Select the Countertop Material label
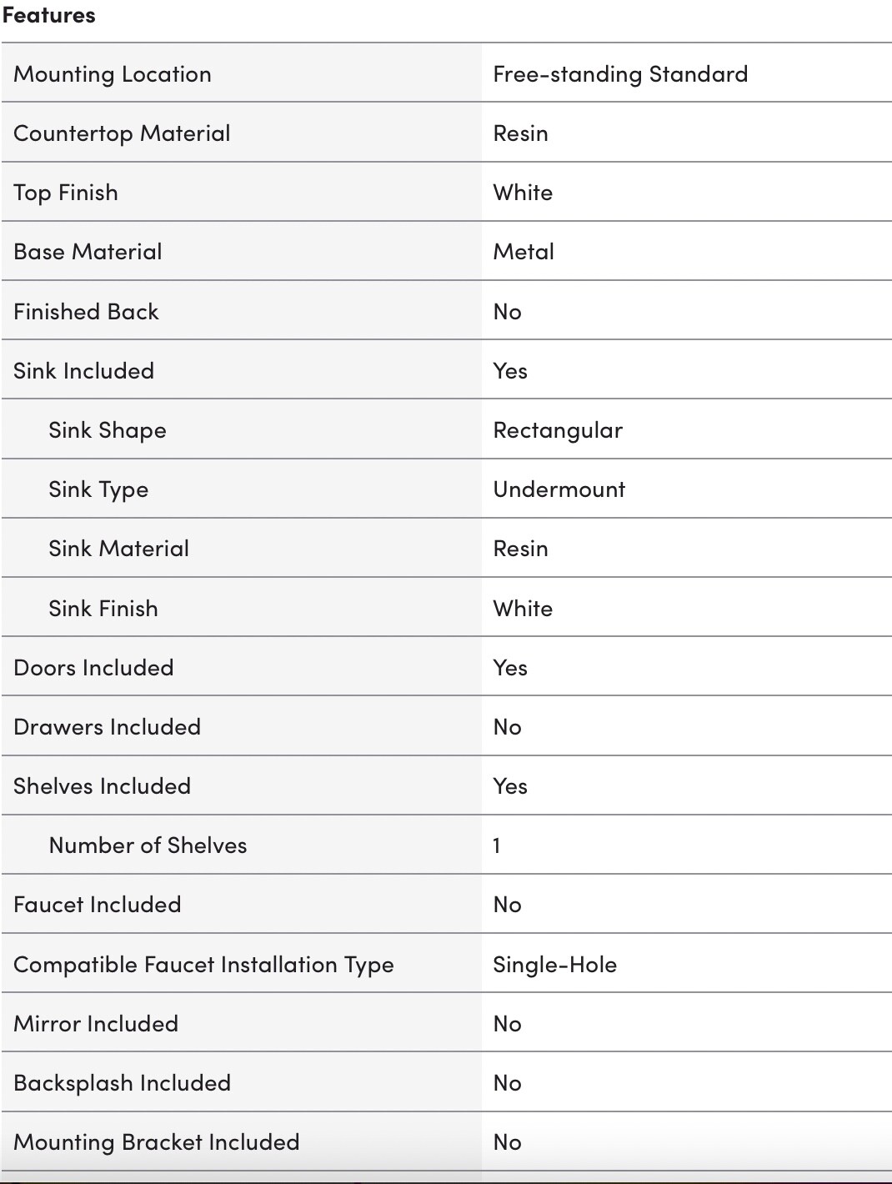 click(122, 133)
